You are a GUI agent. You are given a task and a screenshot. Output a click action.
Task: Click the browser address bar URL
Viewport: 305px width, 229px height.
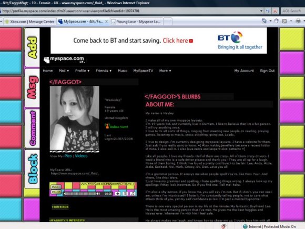tap(71, 11)
